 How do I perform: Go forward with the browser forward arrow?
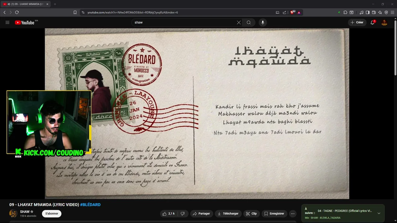pyautogui.click(x=11, y=12)
